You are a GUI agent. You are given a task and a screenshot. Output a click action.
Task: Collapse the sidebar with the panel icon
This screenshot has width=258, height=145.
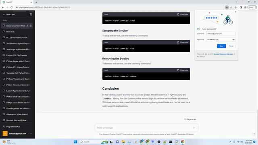31,14
